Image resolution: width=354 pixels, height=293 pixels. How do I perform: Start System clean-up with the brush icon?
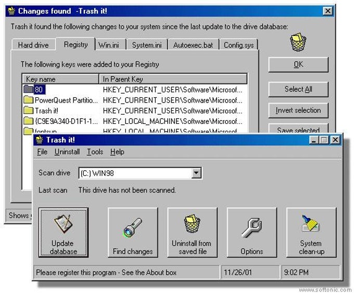[311, 223]
